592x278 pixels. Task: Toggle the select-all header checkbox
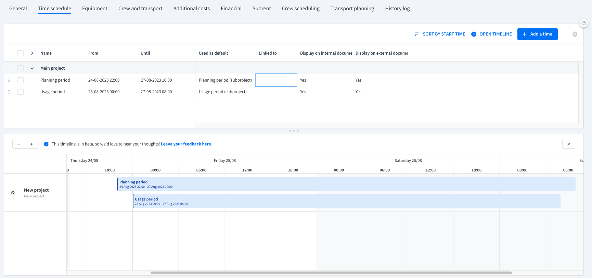pyautogui.click(x=21, y=53)
